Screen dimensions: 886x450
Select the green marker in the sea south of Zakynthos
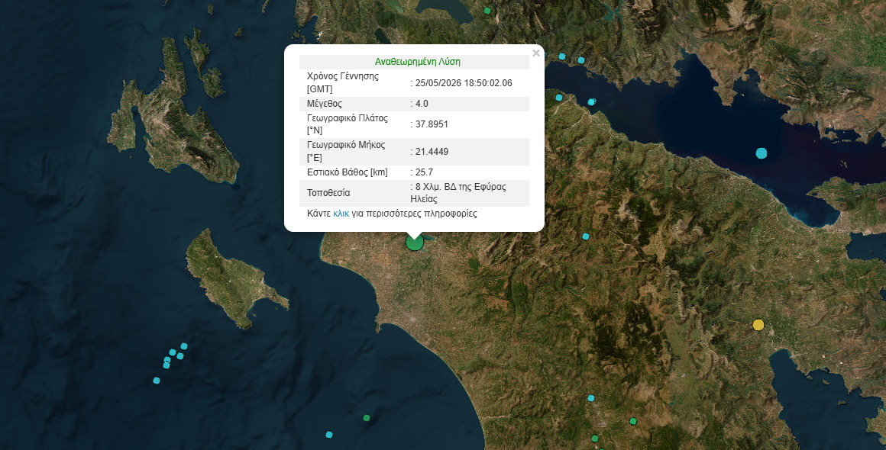[x=366, y=418]
